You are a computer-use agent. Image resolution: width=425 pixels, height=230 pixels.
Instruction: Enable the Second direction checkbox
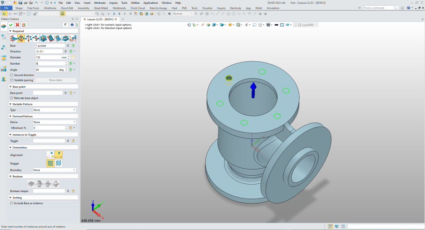pyautogui.click(x=12, y=75)
